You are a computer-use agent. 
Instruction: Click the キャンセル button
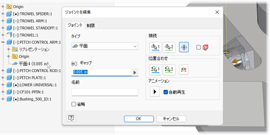(x=171, y=119)
